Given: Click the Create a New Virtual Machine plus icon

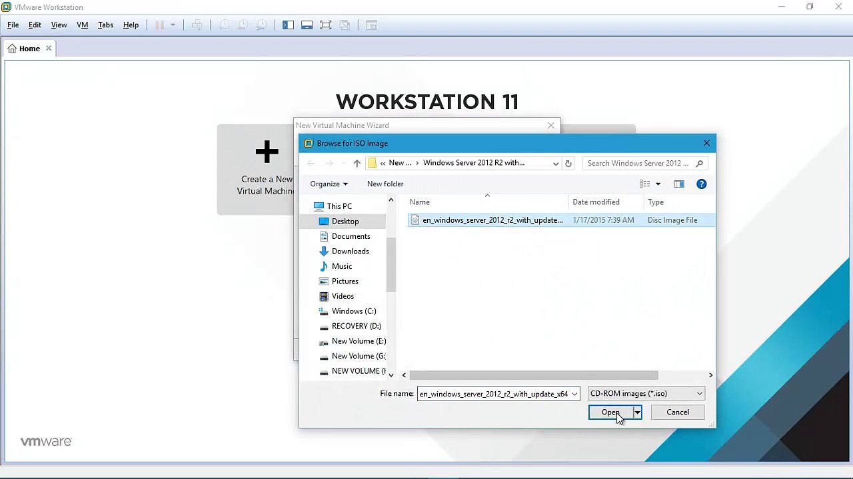Looking at the screenshot, I should (x=267, y=152).
